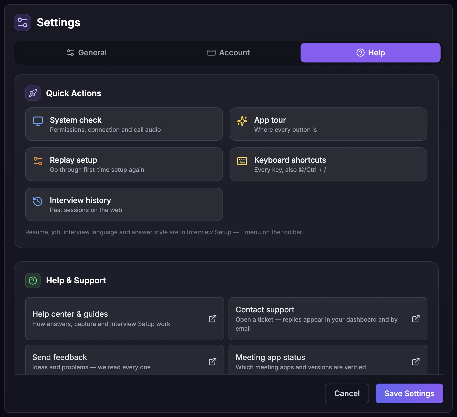Screen dimensions: 457x417
Task: Click the Cancel button
Action: [x=347, y=393]
